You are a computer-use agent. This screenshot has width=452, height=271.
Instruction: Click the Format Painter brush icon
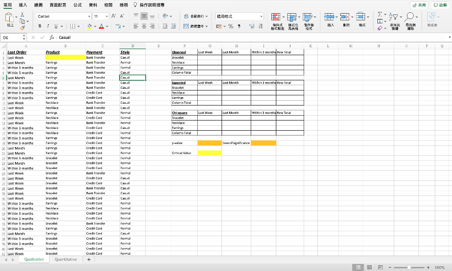click(x=23, y=28)
